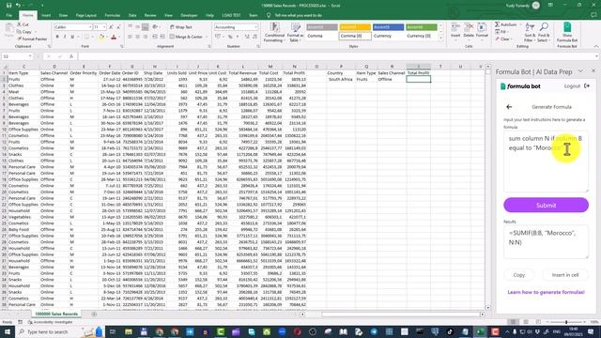Switch to Page Break Preview in status bar
This screenshot has width=601, height=338.
point(538,322)
